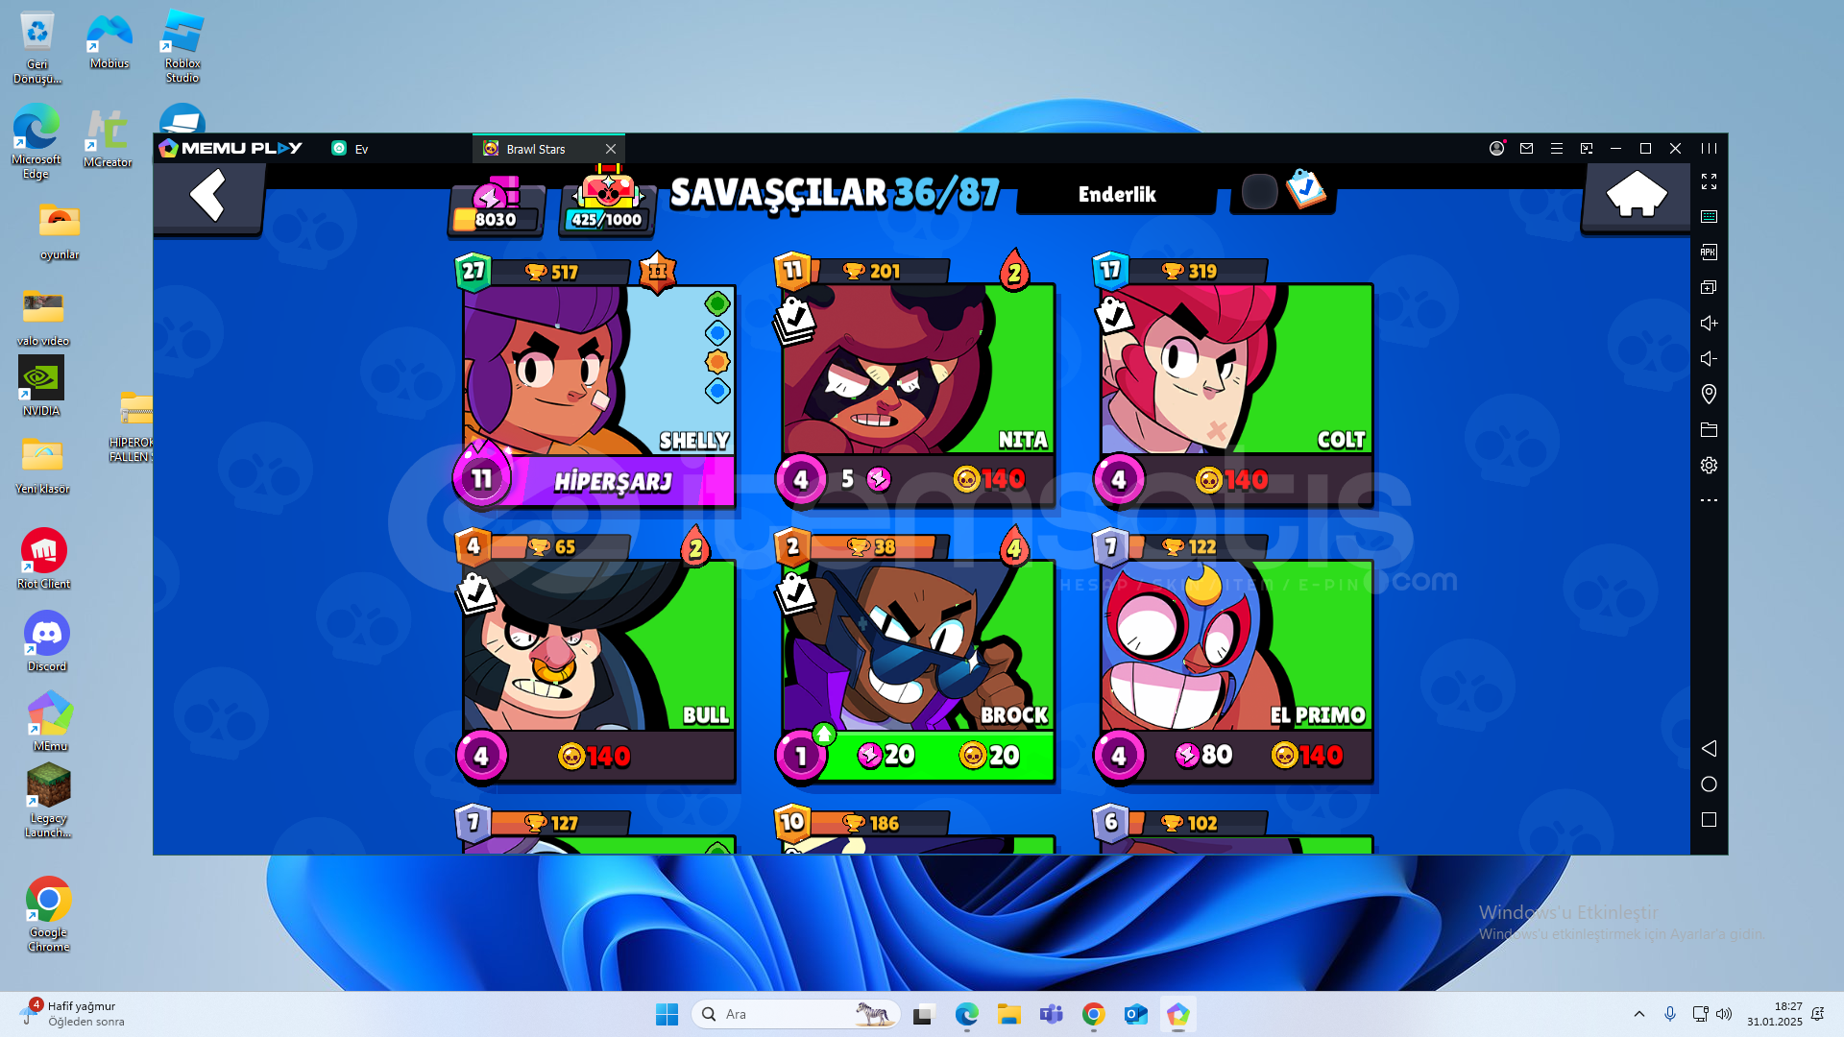Open the Enderlik sort dropdown

[x=1117, y=194]
